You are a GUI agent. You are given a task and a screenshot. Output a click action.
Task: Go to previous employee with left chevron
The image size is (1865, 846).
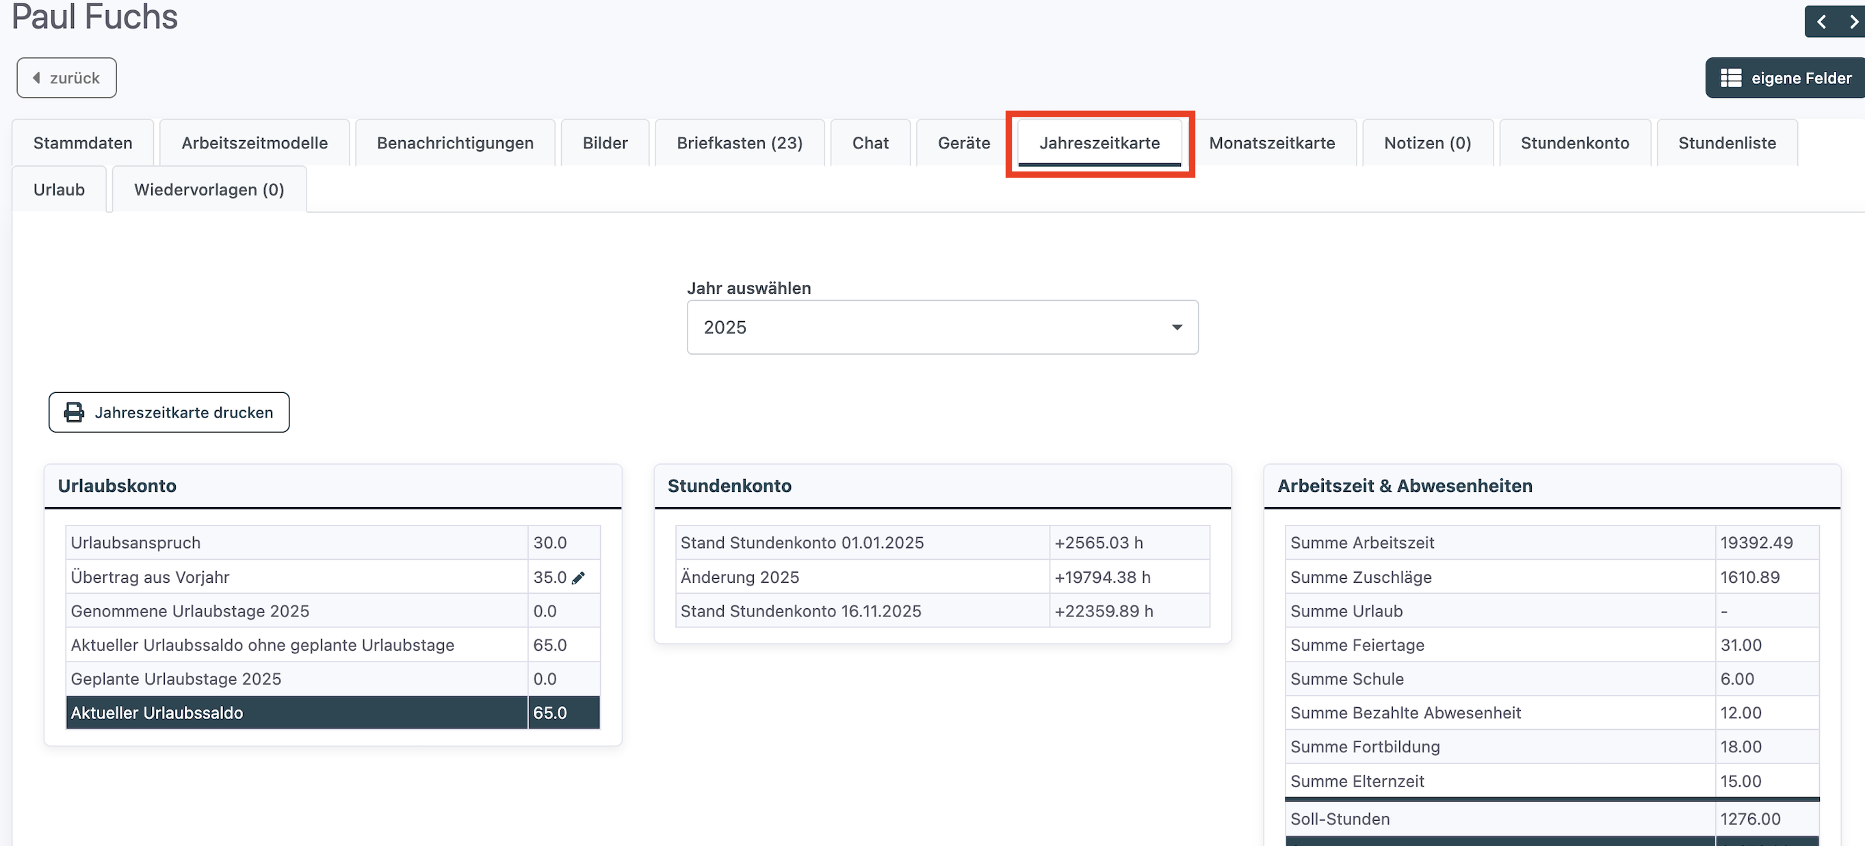tap(1822, 22)
